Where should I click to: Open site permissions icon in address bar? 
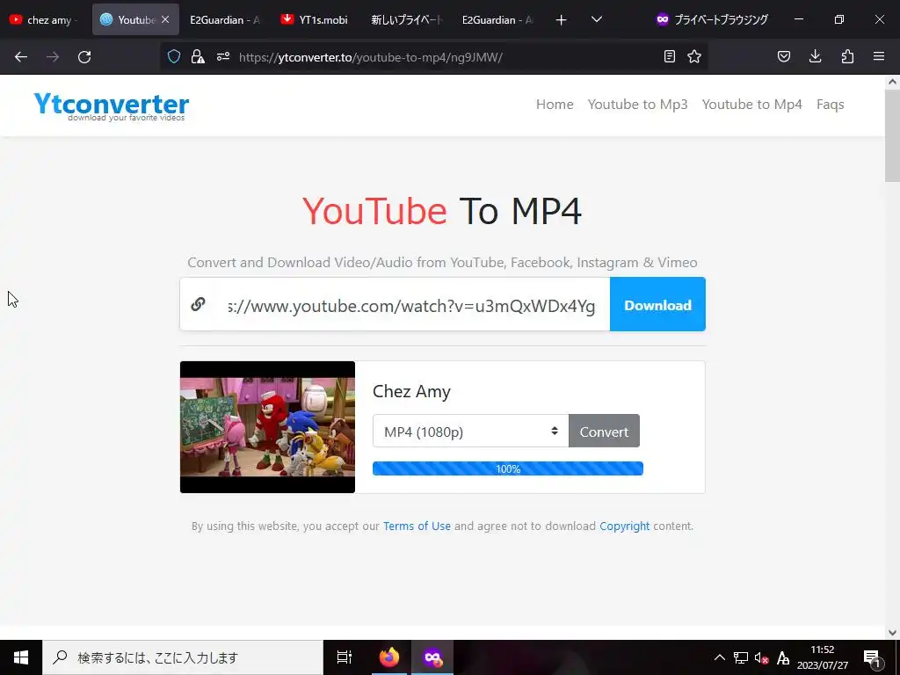(223, 56)
